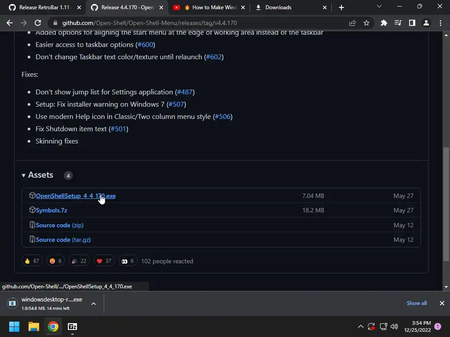Open issue #506 link
This screenshot has height=337, width=450.
223,117
